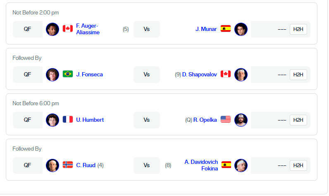The image size is (329, 196).
Task: Click the Norway flag beside C. Ruud
Action: (68, 165)
